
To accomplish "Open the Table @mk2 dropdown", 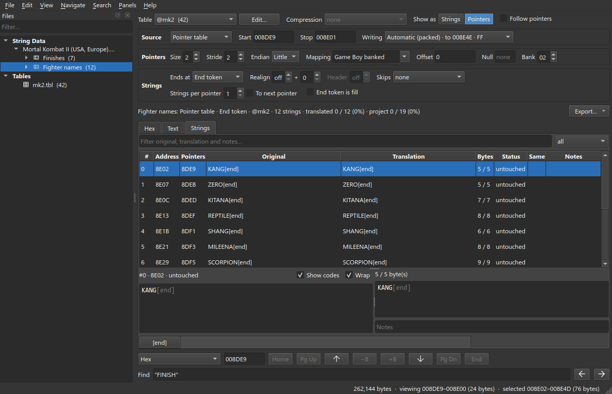I will 196,20.
